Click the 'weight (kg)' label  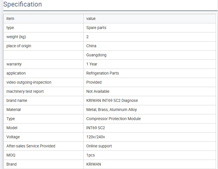pyautogui.click(x=16, y=37)
